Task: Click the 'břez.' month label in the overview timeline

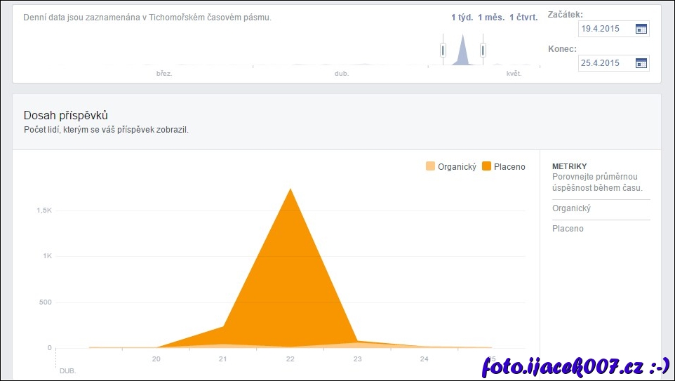Action: click(164, 73)
